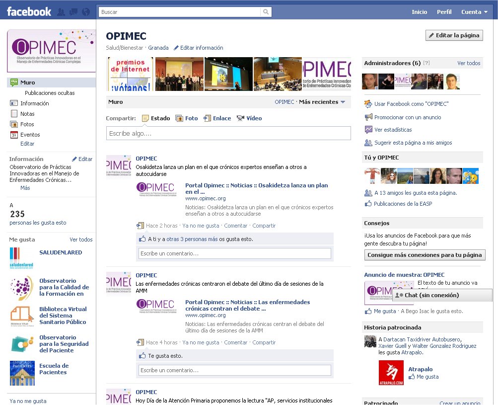Viewport: 498px width, 405px height.
Task: Click Observatorio para la Seguridad del Paciente logo
Action: (x=22, y=344)
